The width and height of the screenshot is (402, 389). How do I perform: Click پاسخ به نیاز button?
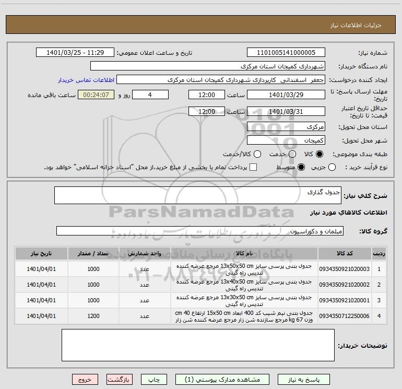tap(304, 380)
